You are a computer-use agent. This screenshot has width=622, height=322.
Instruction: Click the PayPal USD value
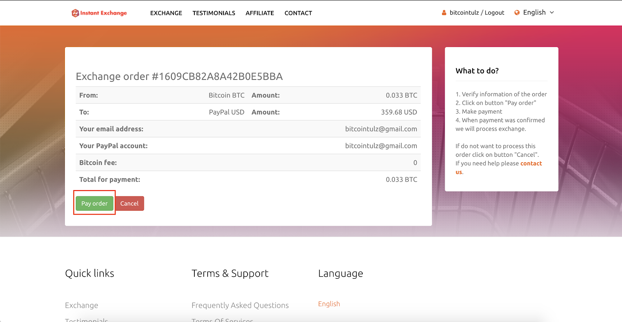click(227, 112)
